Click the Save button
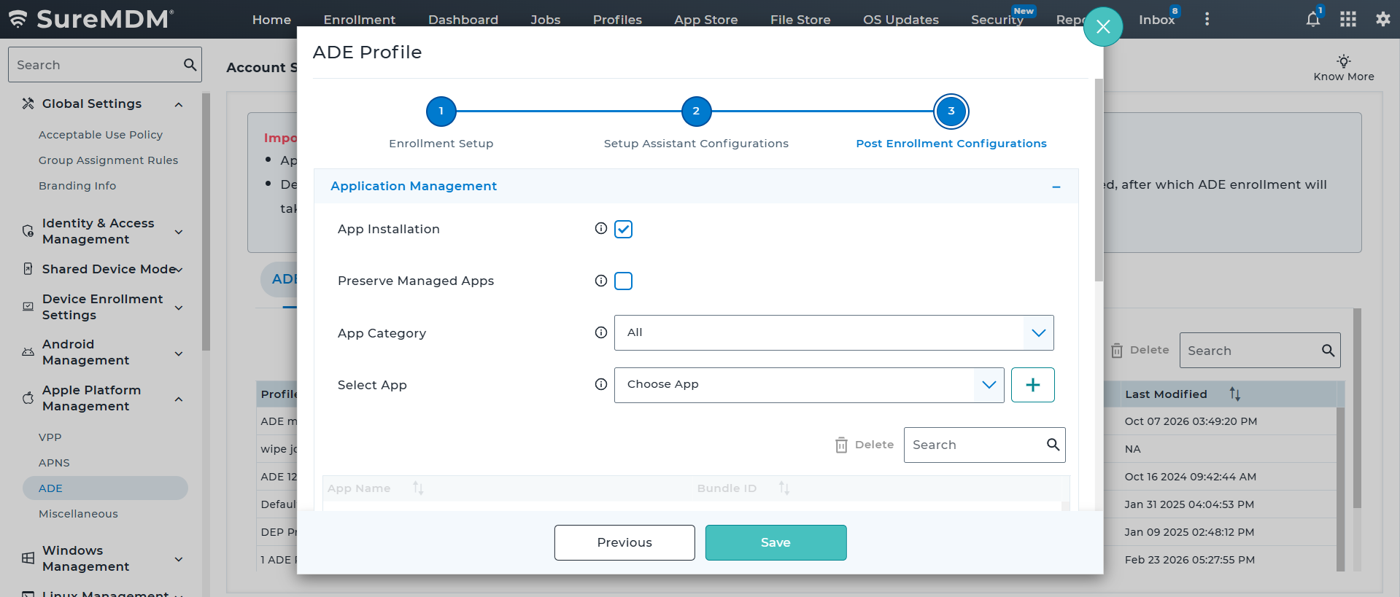Screen dimensions: 1400x597 (x=776, y=542)
